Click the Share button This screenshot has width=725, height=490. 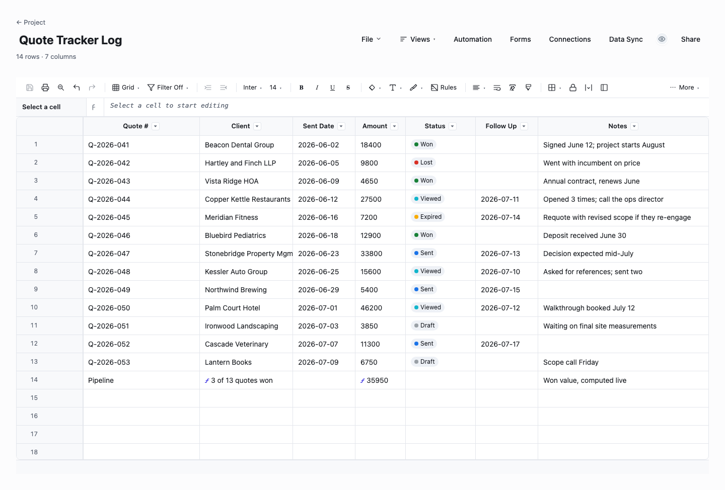tap(691, 39)
